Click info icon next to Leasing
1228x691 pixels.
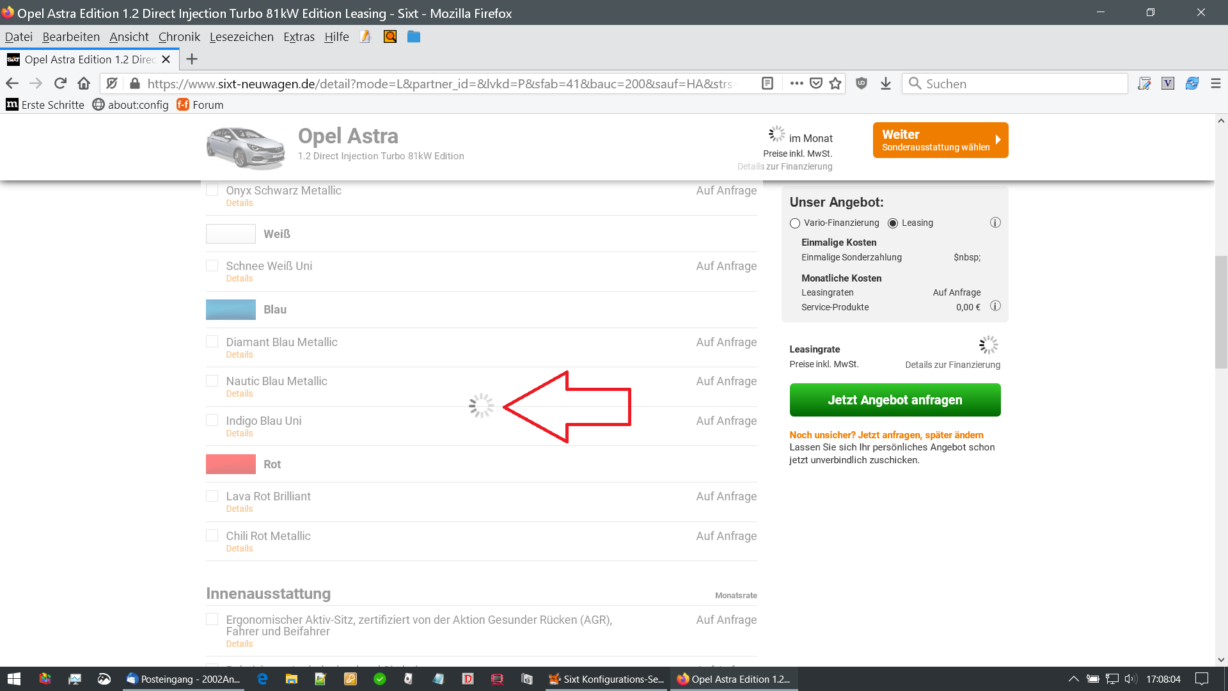pos(995,223)
